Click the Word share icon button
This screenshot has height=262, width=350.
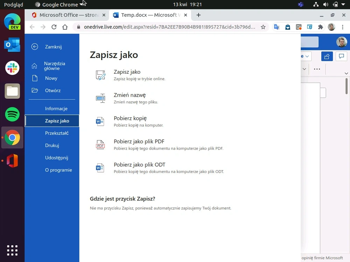(x=327, y=56)
